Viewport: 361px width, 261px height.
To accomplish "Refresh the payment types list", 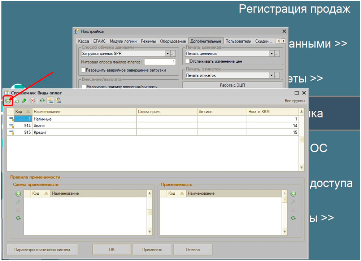I will pos(42,101).
